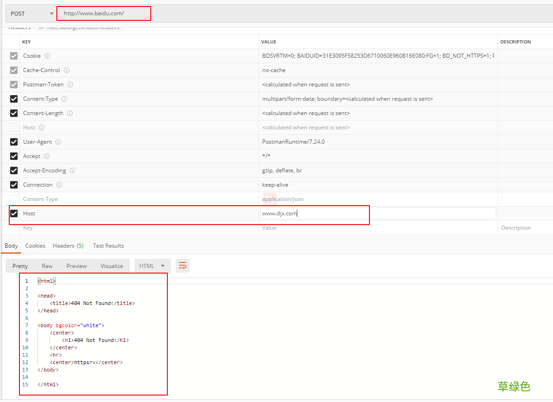Click the Value field showing www.djx.com
This screenshot has height=402, width=553.
314,213
